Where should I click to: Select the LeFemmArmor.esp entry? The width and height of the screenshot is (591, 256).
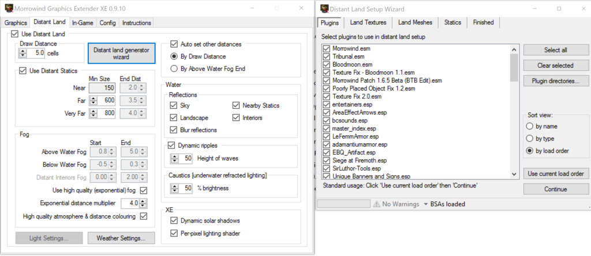click(x=356, y=136)
